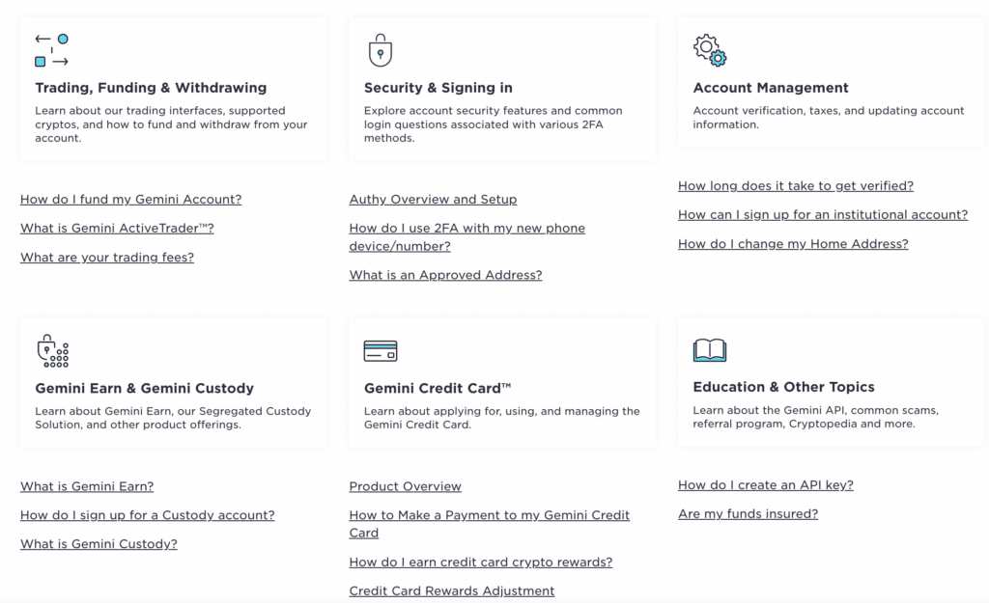
Task: Open 'What is an Approved Address?' link
Action: click(x=445, y=275)
